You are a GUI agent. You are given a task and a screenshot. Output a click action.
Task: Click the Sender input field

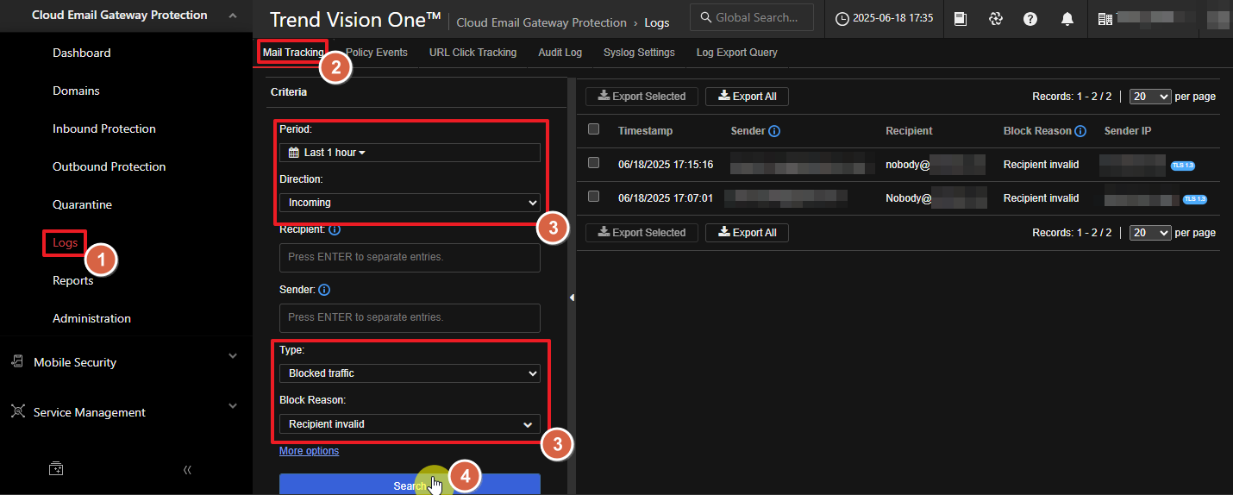(410, 317)
